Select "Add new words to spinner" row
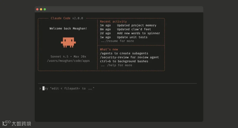The height and width of the screenshot is (128, 238). point(130,33)
